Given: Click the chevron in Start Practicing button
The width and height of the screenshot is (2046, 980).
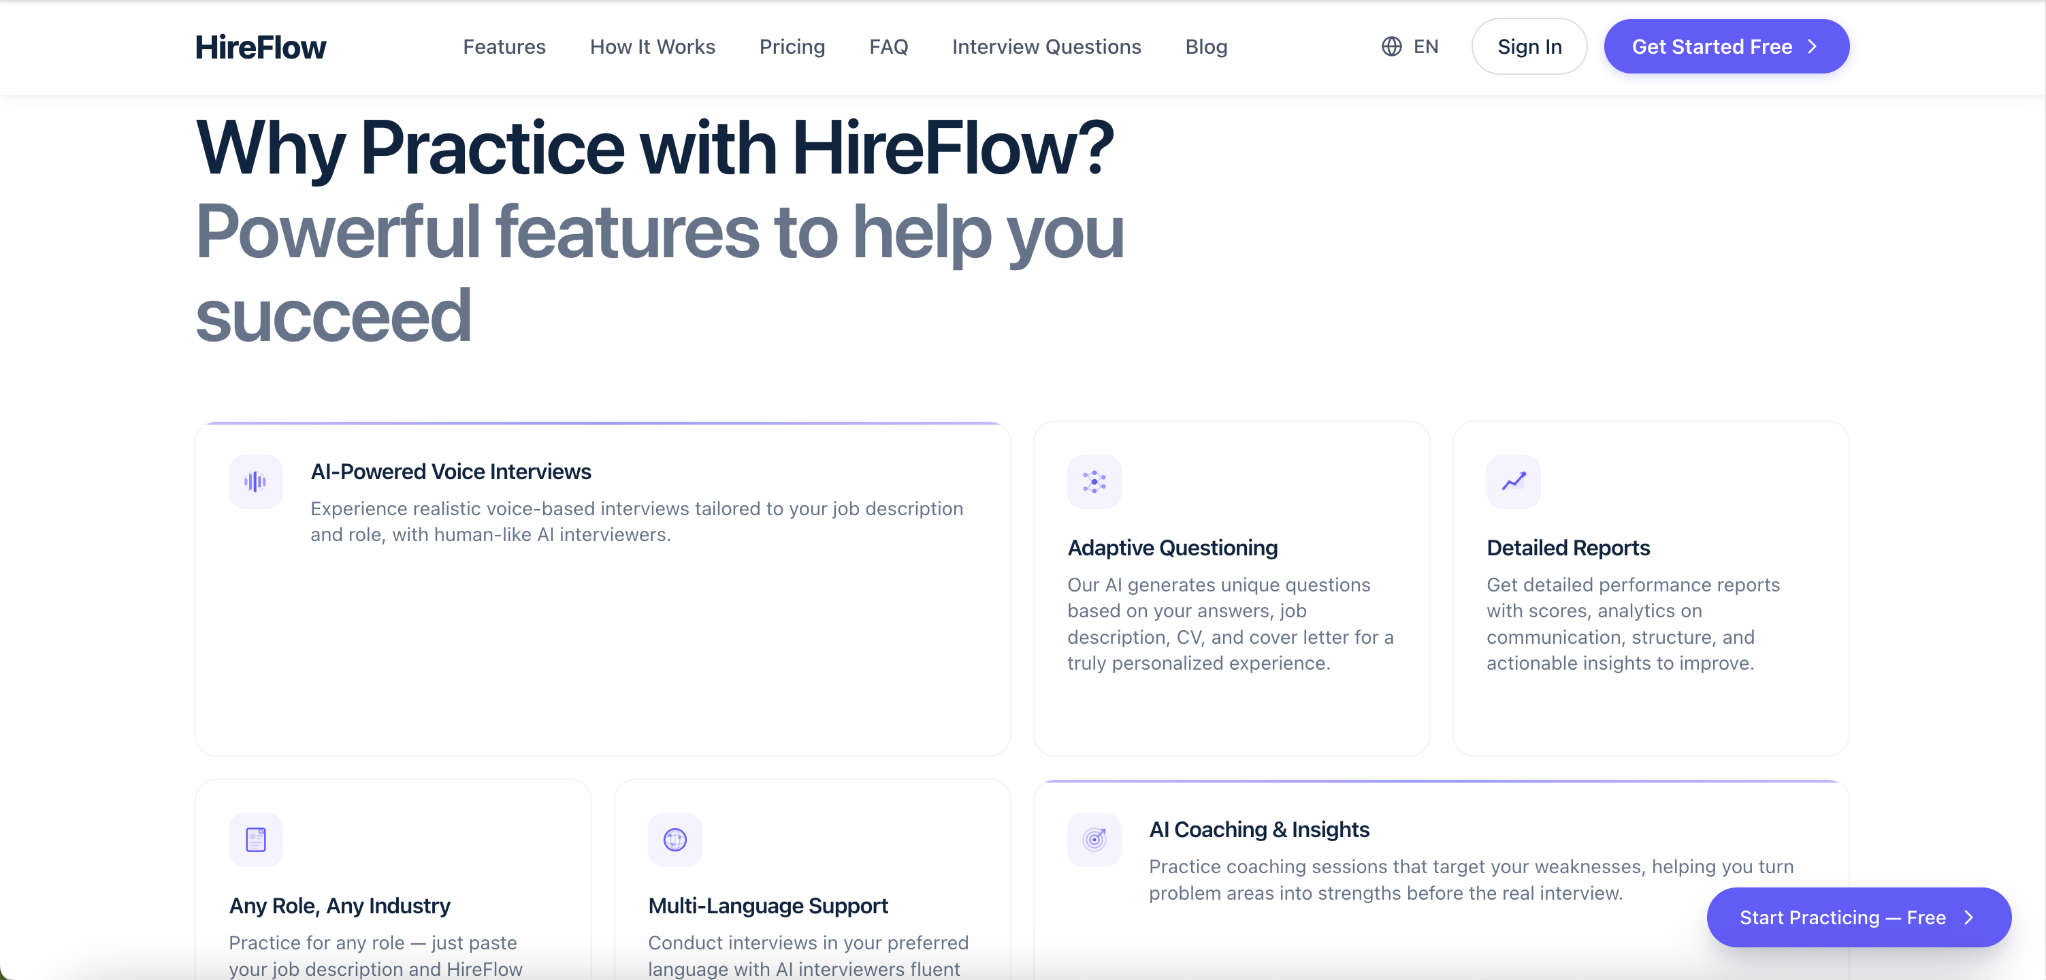Looking at the screenshot, I should pyautogui.click(x=1969, y=917).
